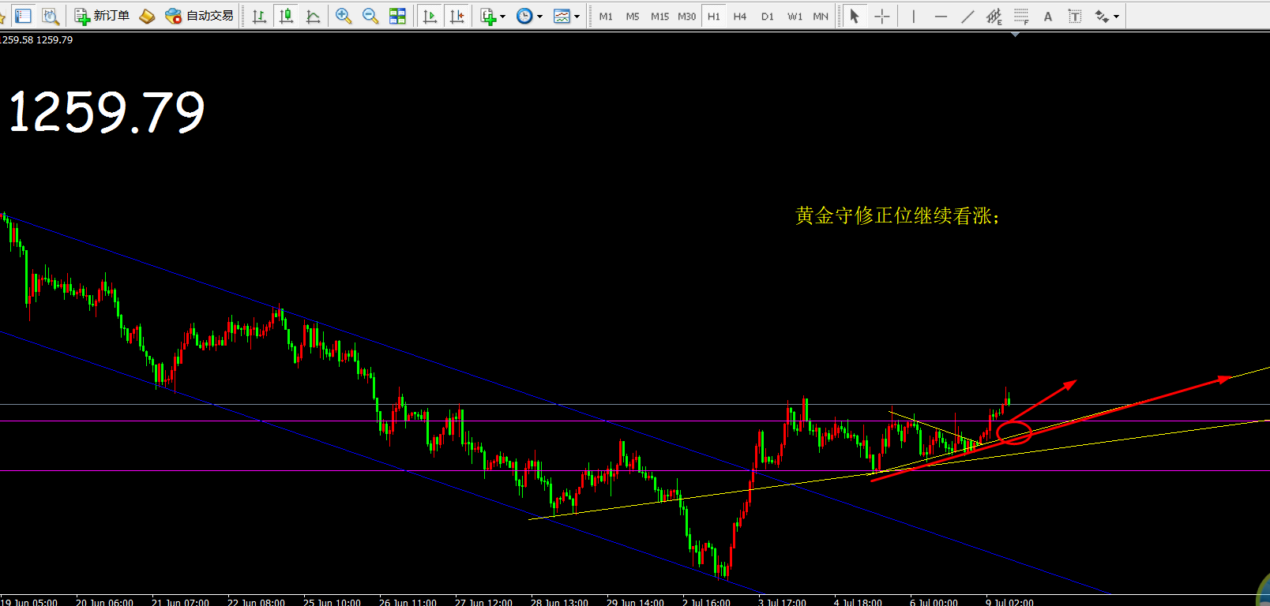The height and width of the screenshot is (606, 1270).
Task: Click the New Order (新订单) button
Action: (102, 16)
